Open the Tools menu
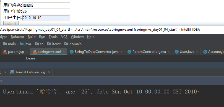The height and width of the screenshot is (107, 224). click(x=53, y=37)
